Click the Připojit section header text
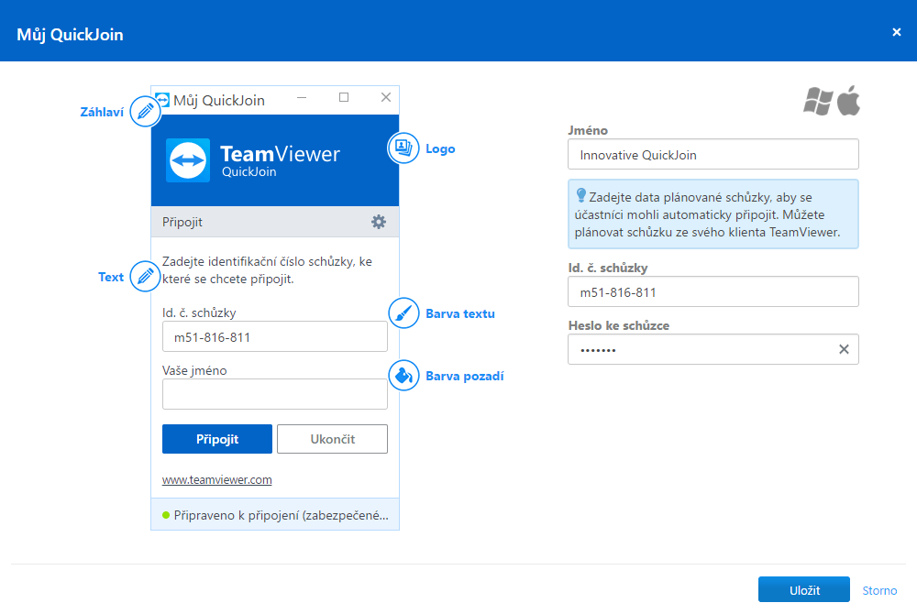The image size is (917, 614). [182, 222]
